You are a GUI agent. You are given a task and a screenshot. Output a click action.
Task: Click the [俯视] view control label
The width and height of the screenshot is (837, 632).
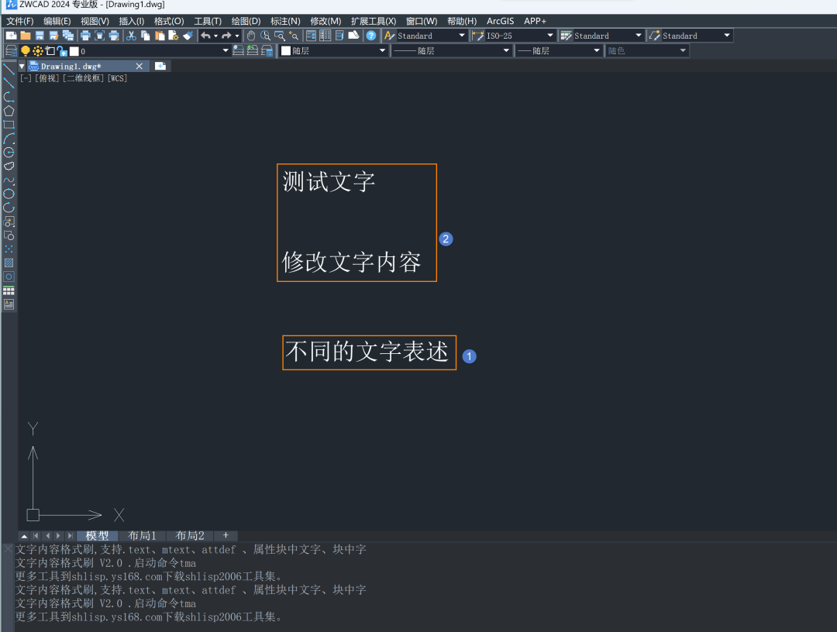click(47, 78)
